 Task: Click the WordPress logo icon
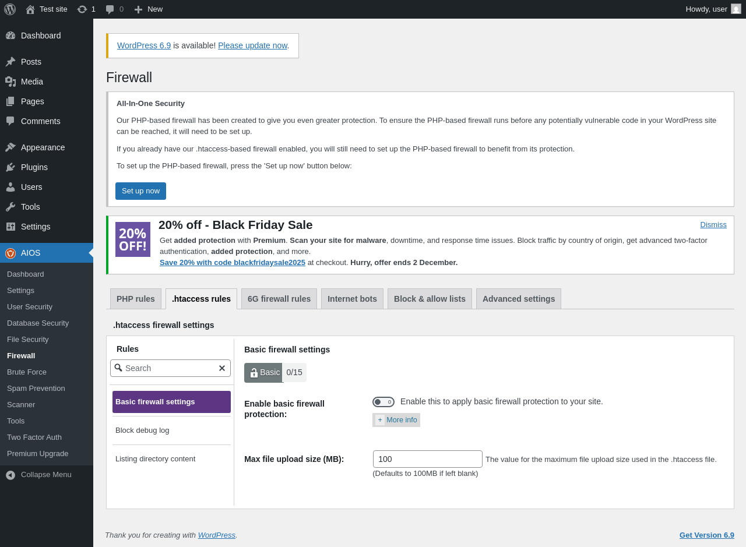(x=10, y=9)
